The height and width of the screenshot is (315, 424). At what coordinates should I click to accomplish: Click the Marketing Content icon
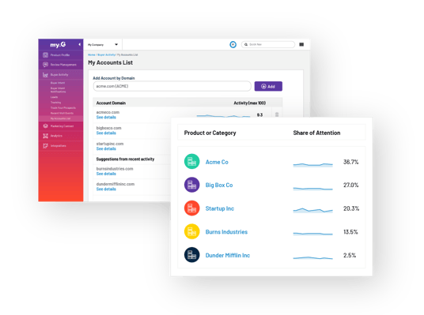[x=45, y=126]
